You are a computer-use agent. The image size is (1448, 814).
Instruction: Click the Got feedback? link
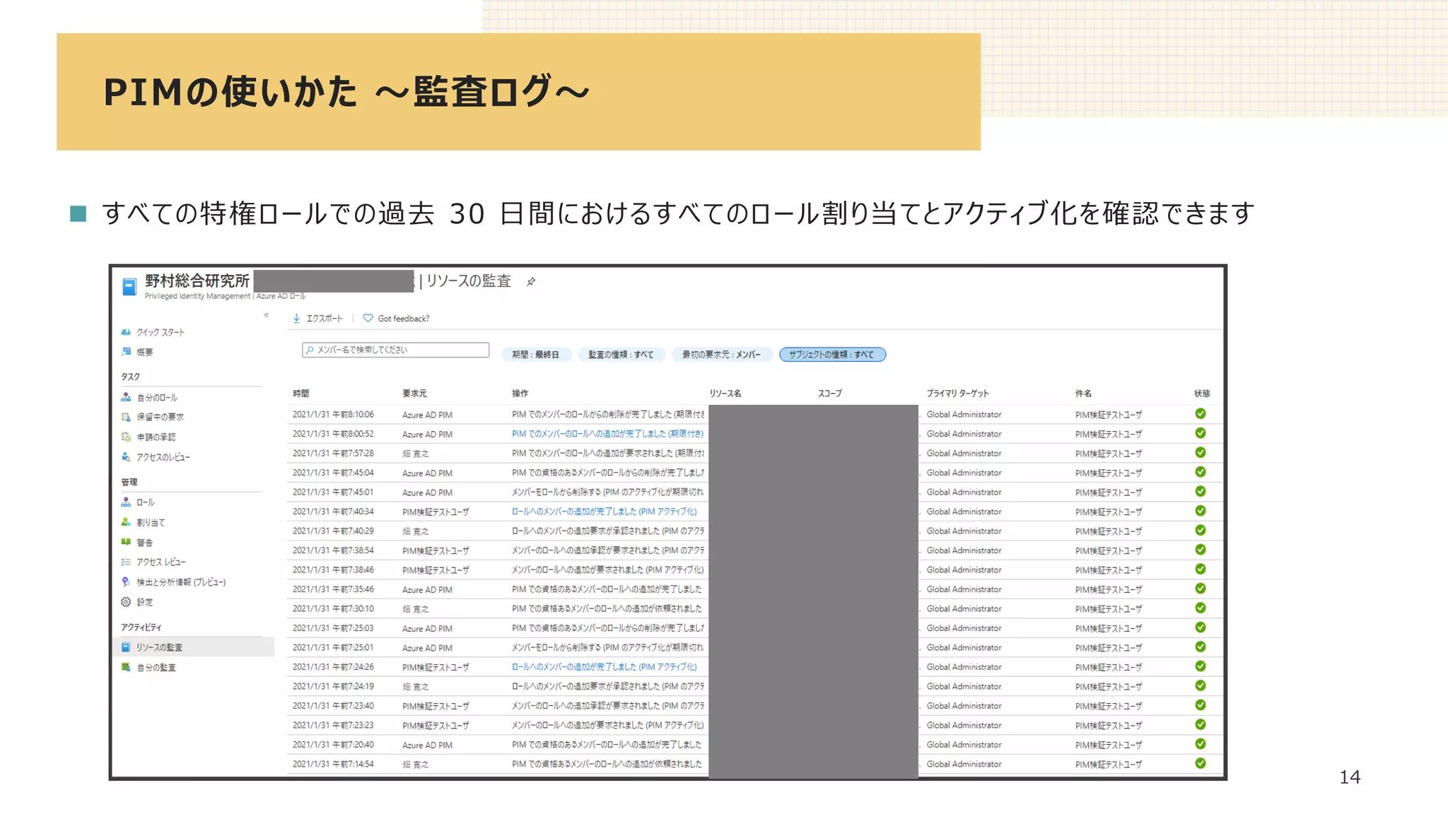[396, 319]
